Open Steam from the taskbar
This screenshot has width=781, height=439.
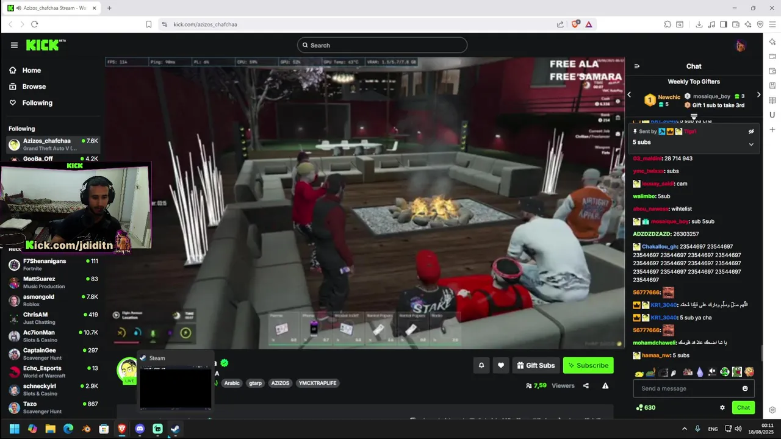tap(175, 429)
